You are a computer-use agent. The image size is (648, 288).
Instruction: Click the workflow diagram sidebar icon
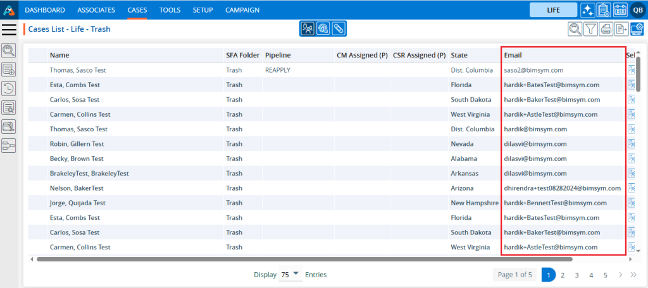pos(9,146)
